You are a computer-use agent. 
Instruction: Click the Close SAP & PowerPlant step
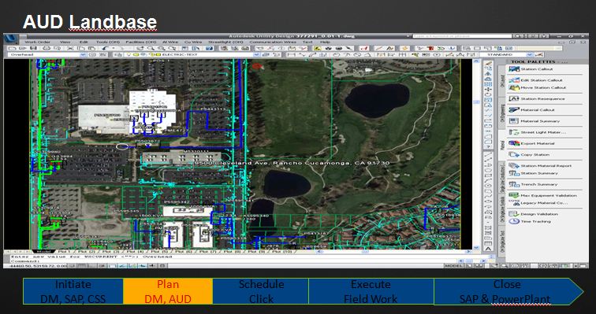[508, 291]
